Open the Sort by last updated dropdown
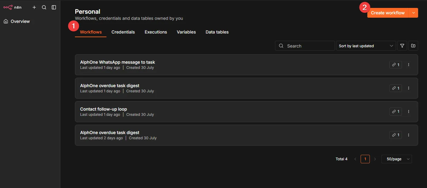 click(x=366, y=46)
